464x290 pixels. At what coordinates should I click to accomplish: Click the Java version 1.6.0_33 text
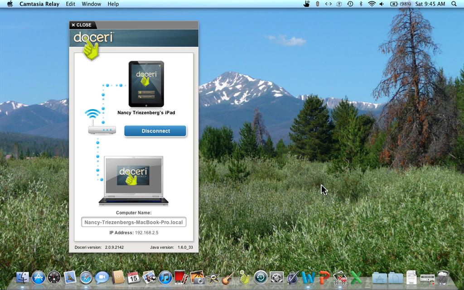pos(171,247)
